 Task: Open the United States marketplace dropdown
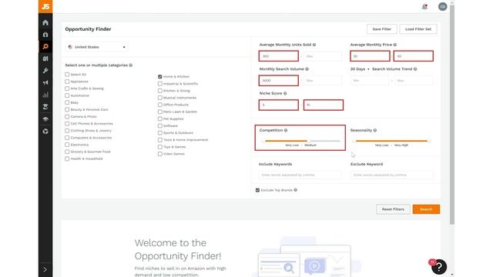coord(97,47)
